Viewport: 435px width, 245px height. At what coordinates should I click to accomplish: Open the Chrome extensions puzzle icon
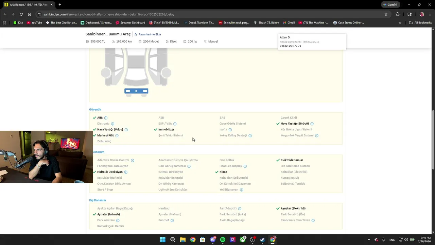397,14
